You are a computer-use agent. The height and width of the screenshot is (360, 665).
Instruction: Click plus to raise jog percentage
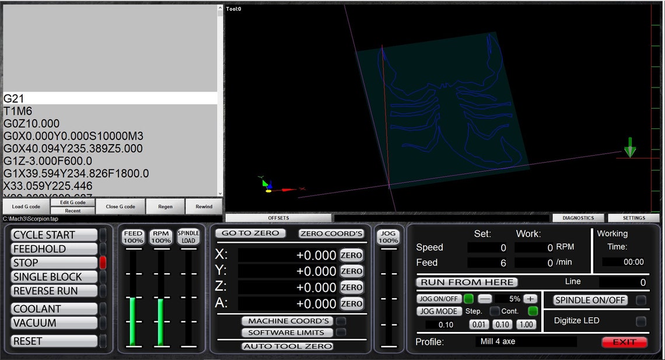[x=530, y=298]
